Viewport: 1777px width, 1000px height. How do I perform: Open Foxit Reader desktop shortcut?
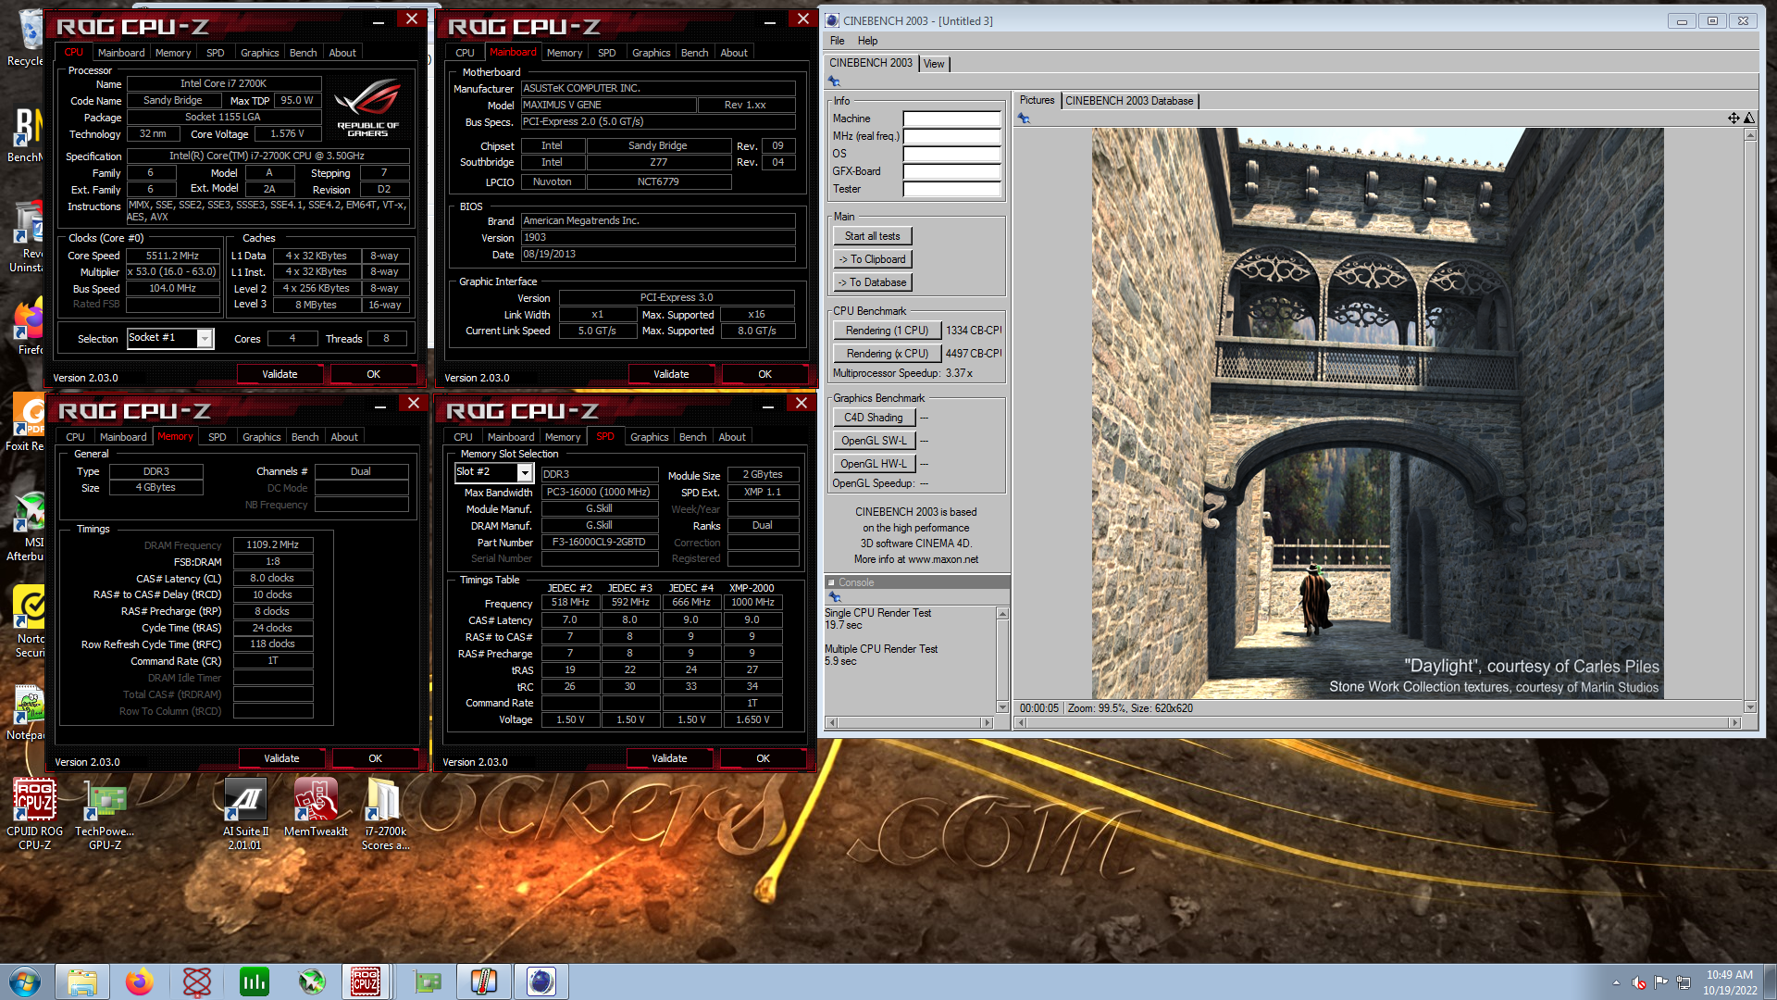[x=28, y=423]
